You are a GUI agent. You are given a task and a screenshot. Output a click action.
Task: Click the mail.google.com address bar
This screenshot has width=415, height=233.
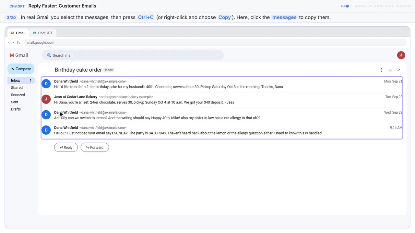coord(215,43)
